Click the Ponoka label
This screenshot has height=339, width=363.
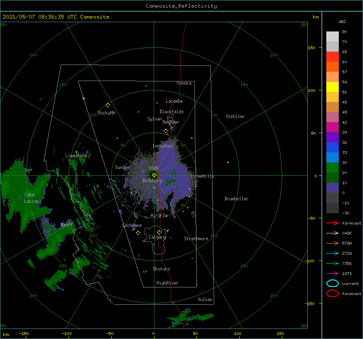[184, 83]
